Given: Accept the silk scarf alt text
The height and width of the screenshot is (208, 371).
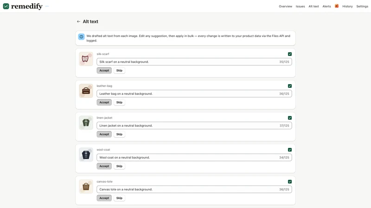Looking at the screenshot, I should click(x=104, y=71).
